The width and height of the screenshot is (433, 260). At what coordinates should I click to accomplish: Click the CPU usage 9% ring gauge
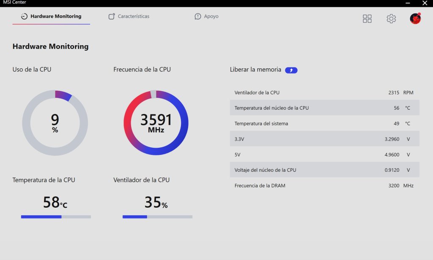click(x=55, y=123)
